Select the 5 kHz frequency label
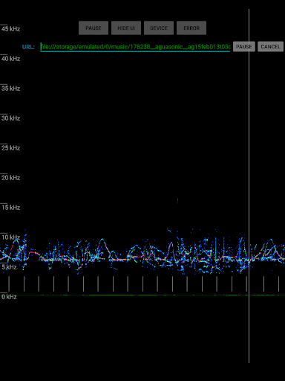 (x=9, y=267)
